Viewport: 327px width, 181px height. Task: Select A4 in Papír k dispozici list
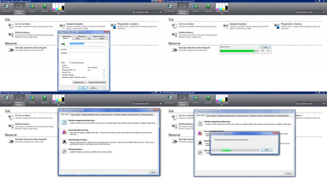click(x=89, y=71)
